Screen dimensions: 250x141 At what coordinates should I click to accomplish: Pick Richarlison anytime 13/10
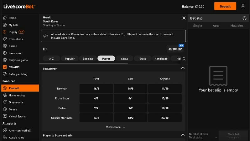(165, 98)
